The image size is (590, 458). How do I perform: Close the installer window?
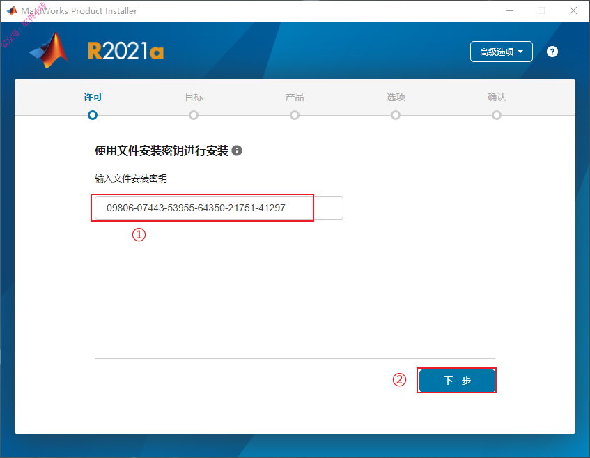tap(573, 10)
